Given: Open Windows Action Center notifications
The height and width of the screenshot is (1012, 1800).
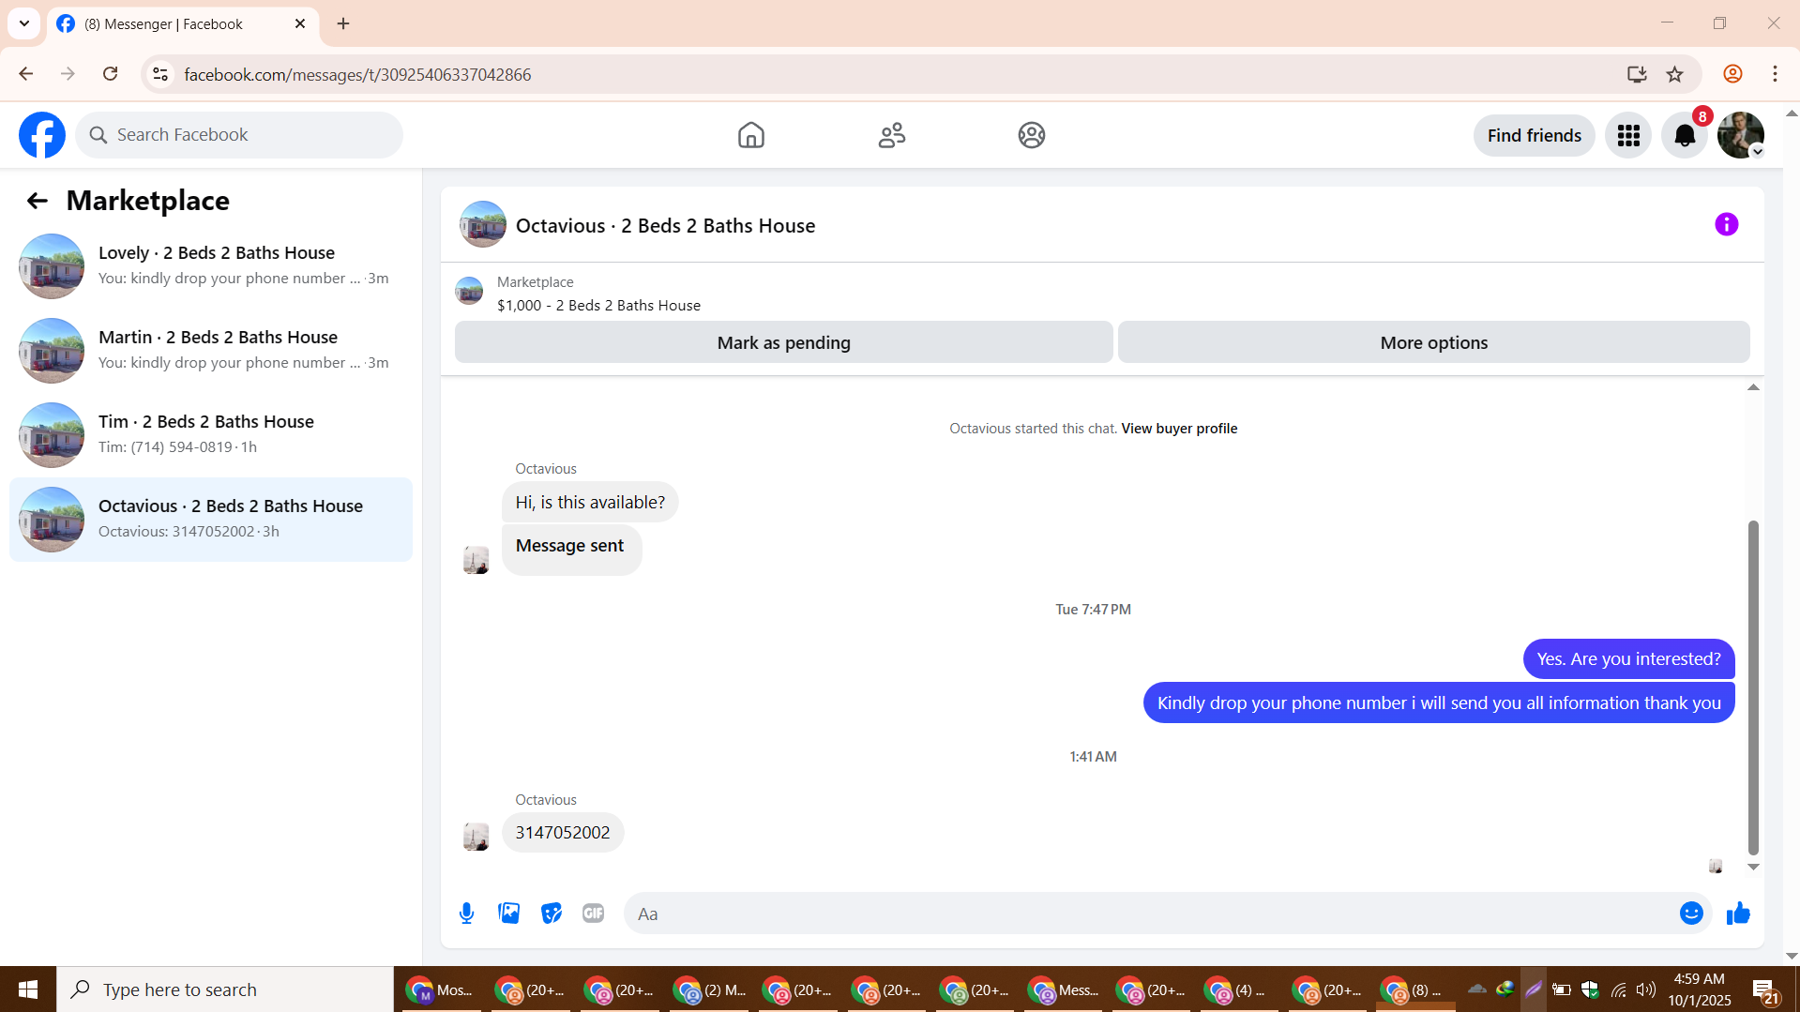Looking at the screenshot, I should pyautogui.click(x=1763, y=989).
